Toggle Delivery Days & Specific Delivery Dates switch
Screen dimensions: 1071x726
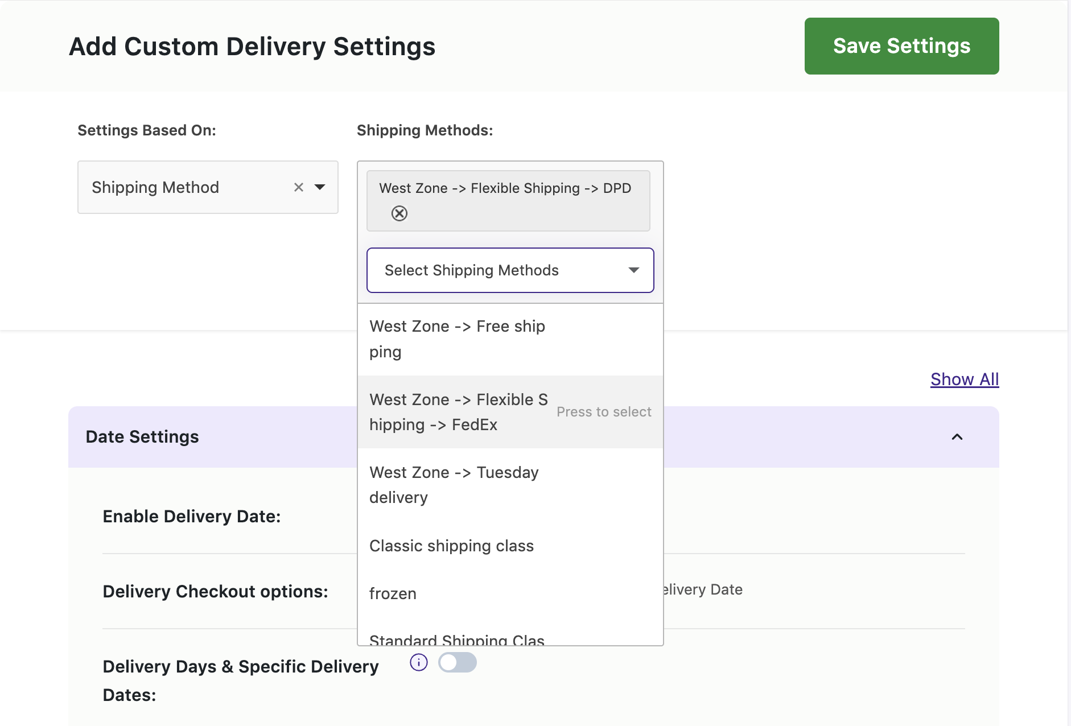(458, 662)
